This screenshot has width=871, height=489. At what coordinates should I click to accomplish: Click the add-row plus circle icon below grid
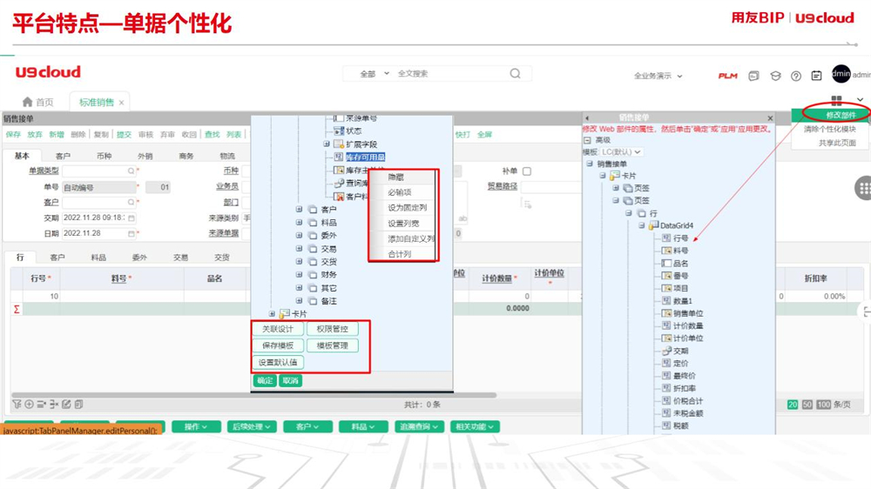tap(29, 404)
